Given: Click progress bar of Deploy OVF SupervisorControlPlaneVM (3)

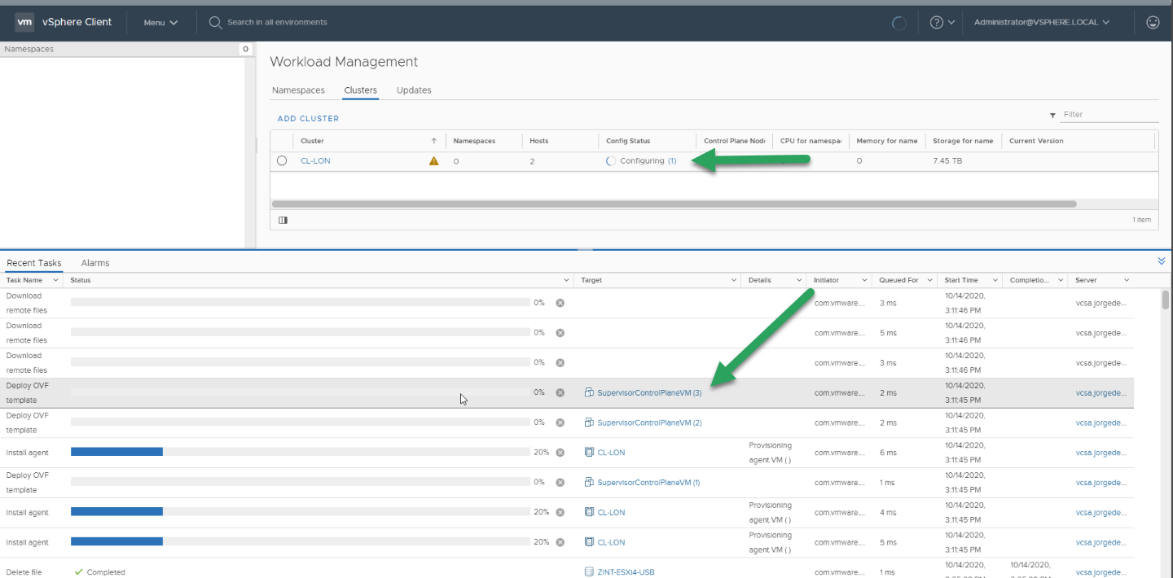Looking at the screenshot, I should pos(300,392).
